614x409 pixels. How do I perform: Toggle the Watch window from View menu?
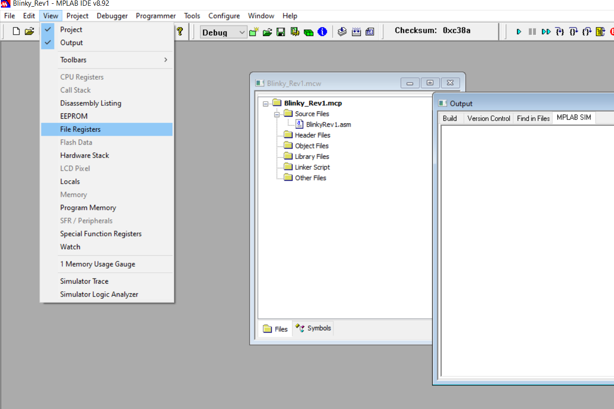point(70,247)
